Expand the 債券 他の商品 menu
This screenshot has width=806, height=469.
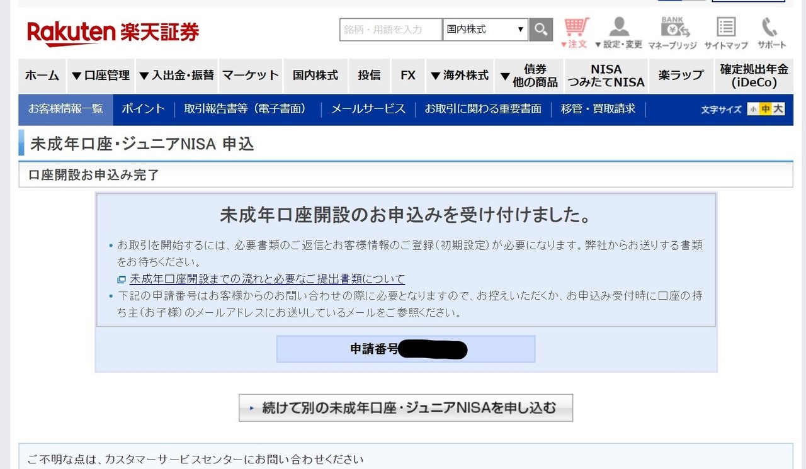click(529, 76)
